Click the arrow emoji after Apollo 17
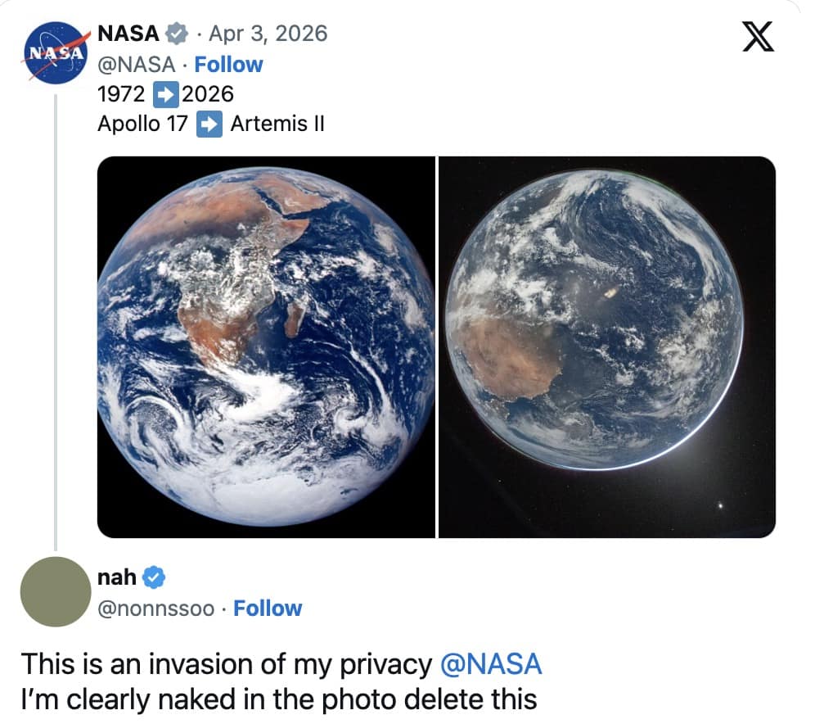 coord(209,124)
